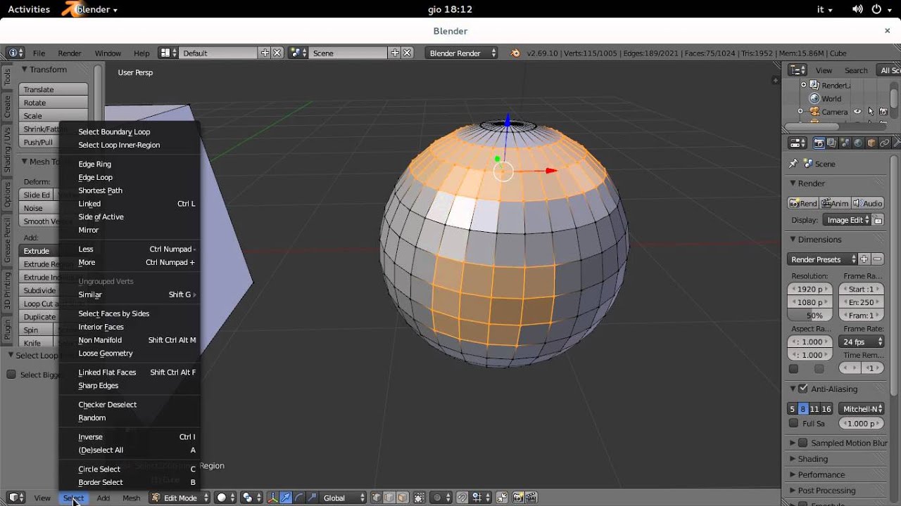901x506 pixels.
Task: Toggle the snap magnet icon
Action: [462, 498]
